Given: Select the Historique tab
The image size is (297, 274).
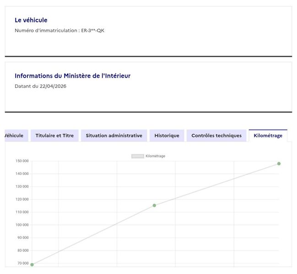Looking at the screenshot, I should tap(167, 136).
